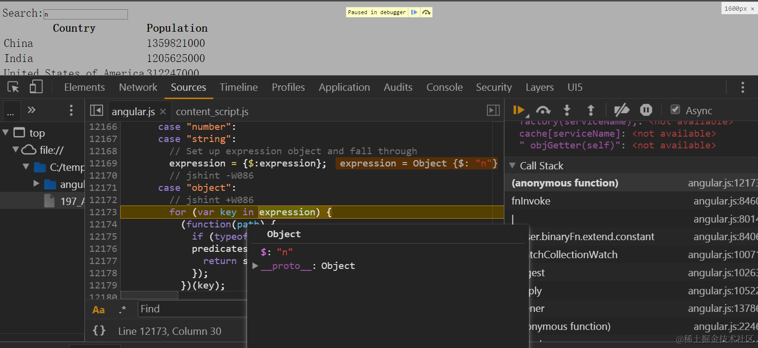Expand the __proto__ Object property
This screenshot has width=758, height=348.
point(255,266)
